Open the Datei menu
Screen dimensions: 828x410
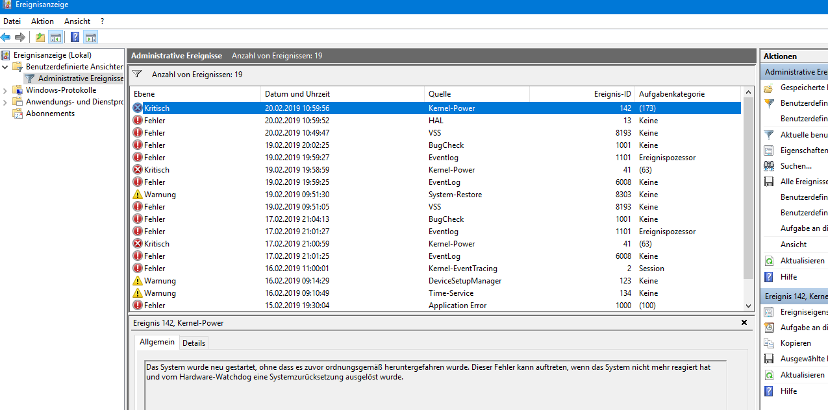click(12, 21)
